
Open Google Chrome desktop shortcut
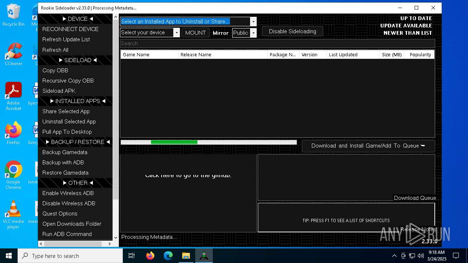[x=14, y=175]
